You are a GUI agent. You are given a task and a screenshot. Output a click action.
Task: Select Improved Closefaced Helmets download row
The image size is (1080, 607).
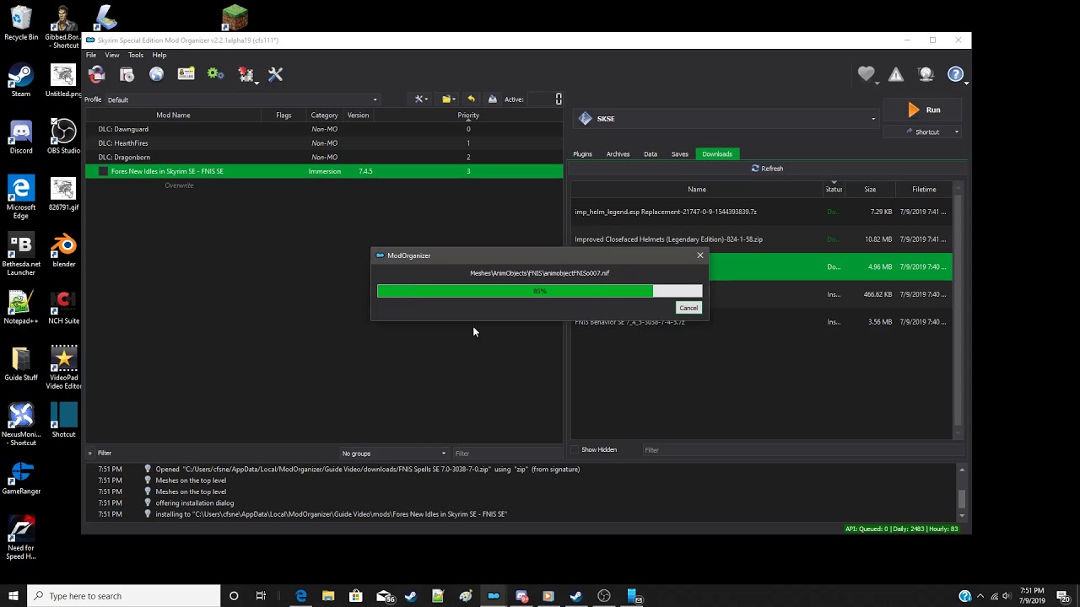(x=761, y=239)
